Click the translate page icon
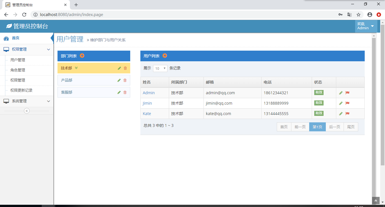 pos(349,15)
